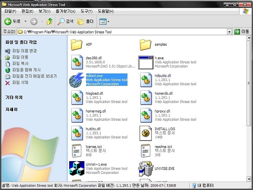Viewport: 253px width, 190px height.
Task: Open the Favorites (즐겨찾기) menu
Action: 65,11
